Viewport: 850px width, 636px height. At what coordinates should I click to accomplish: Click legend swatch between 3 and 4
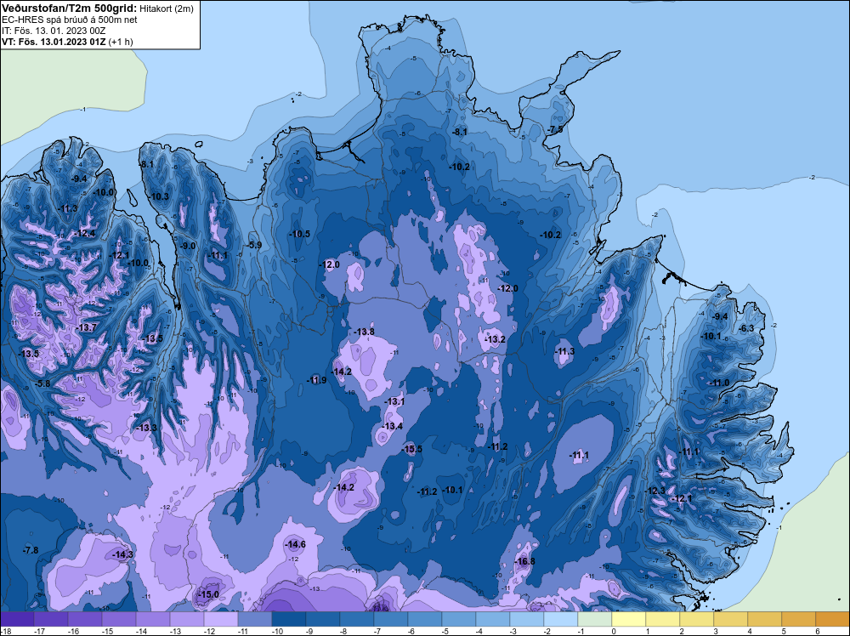pyautogui.click(x=731, y=619)
